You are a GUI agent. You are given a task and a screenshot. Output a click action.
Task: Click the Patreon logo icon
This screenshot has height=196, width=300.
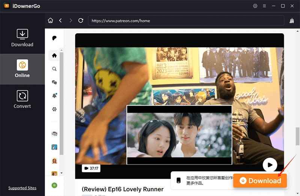[x=54, y=38]
